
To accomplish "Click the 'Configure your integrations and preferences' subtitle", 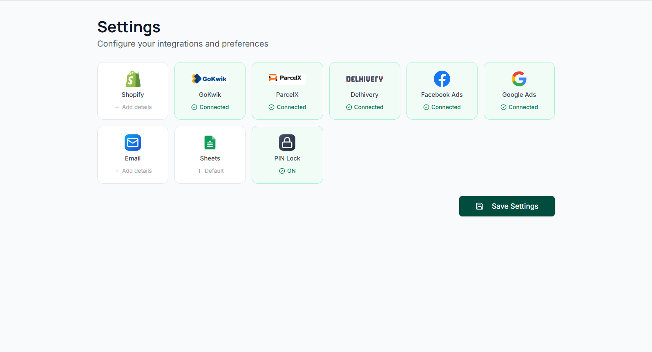I will point(183,44).
